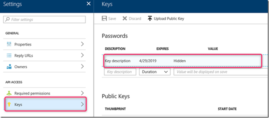Click the existing 'Key description' row text
This screenshot has height=118, width=269.
118,61
